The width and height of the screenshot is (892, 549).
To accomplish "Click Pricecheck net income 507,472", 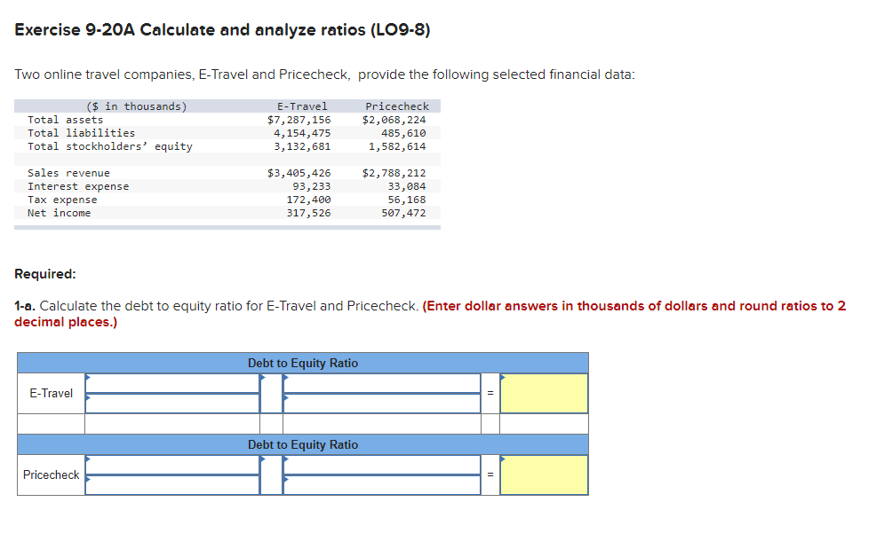I will pos(403,213).
